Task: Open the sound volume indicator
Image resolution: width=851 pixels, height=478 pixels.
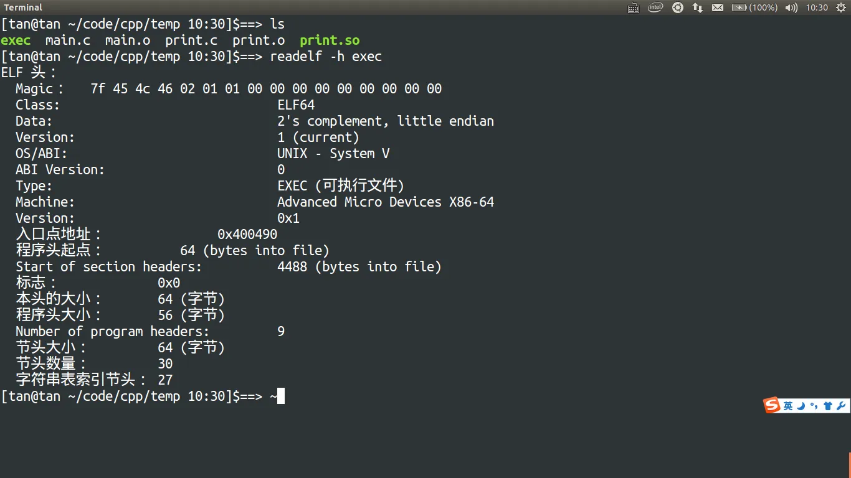Action: point(791,7)
